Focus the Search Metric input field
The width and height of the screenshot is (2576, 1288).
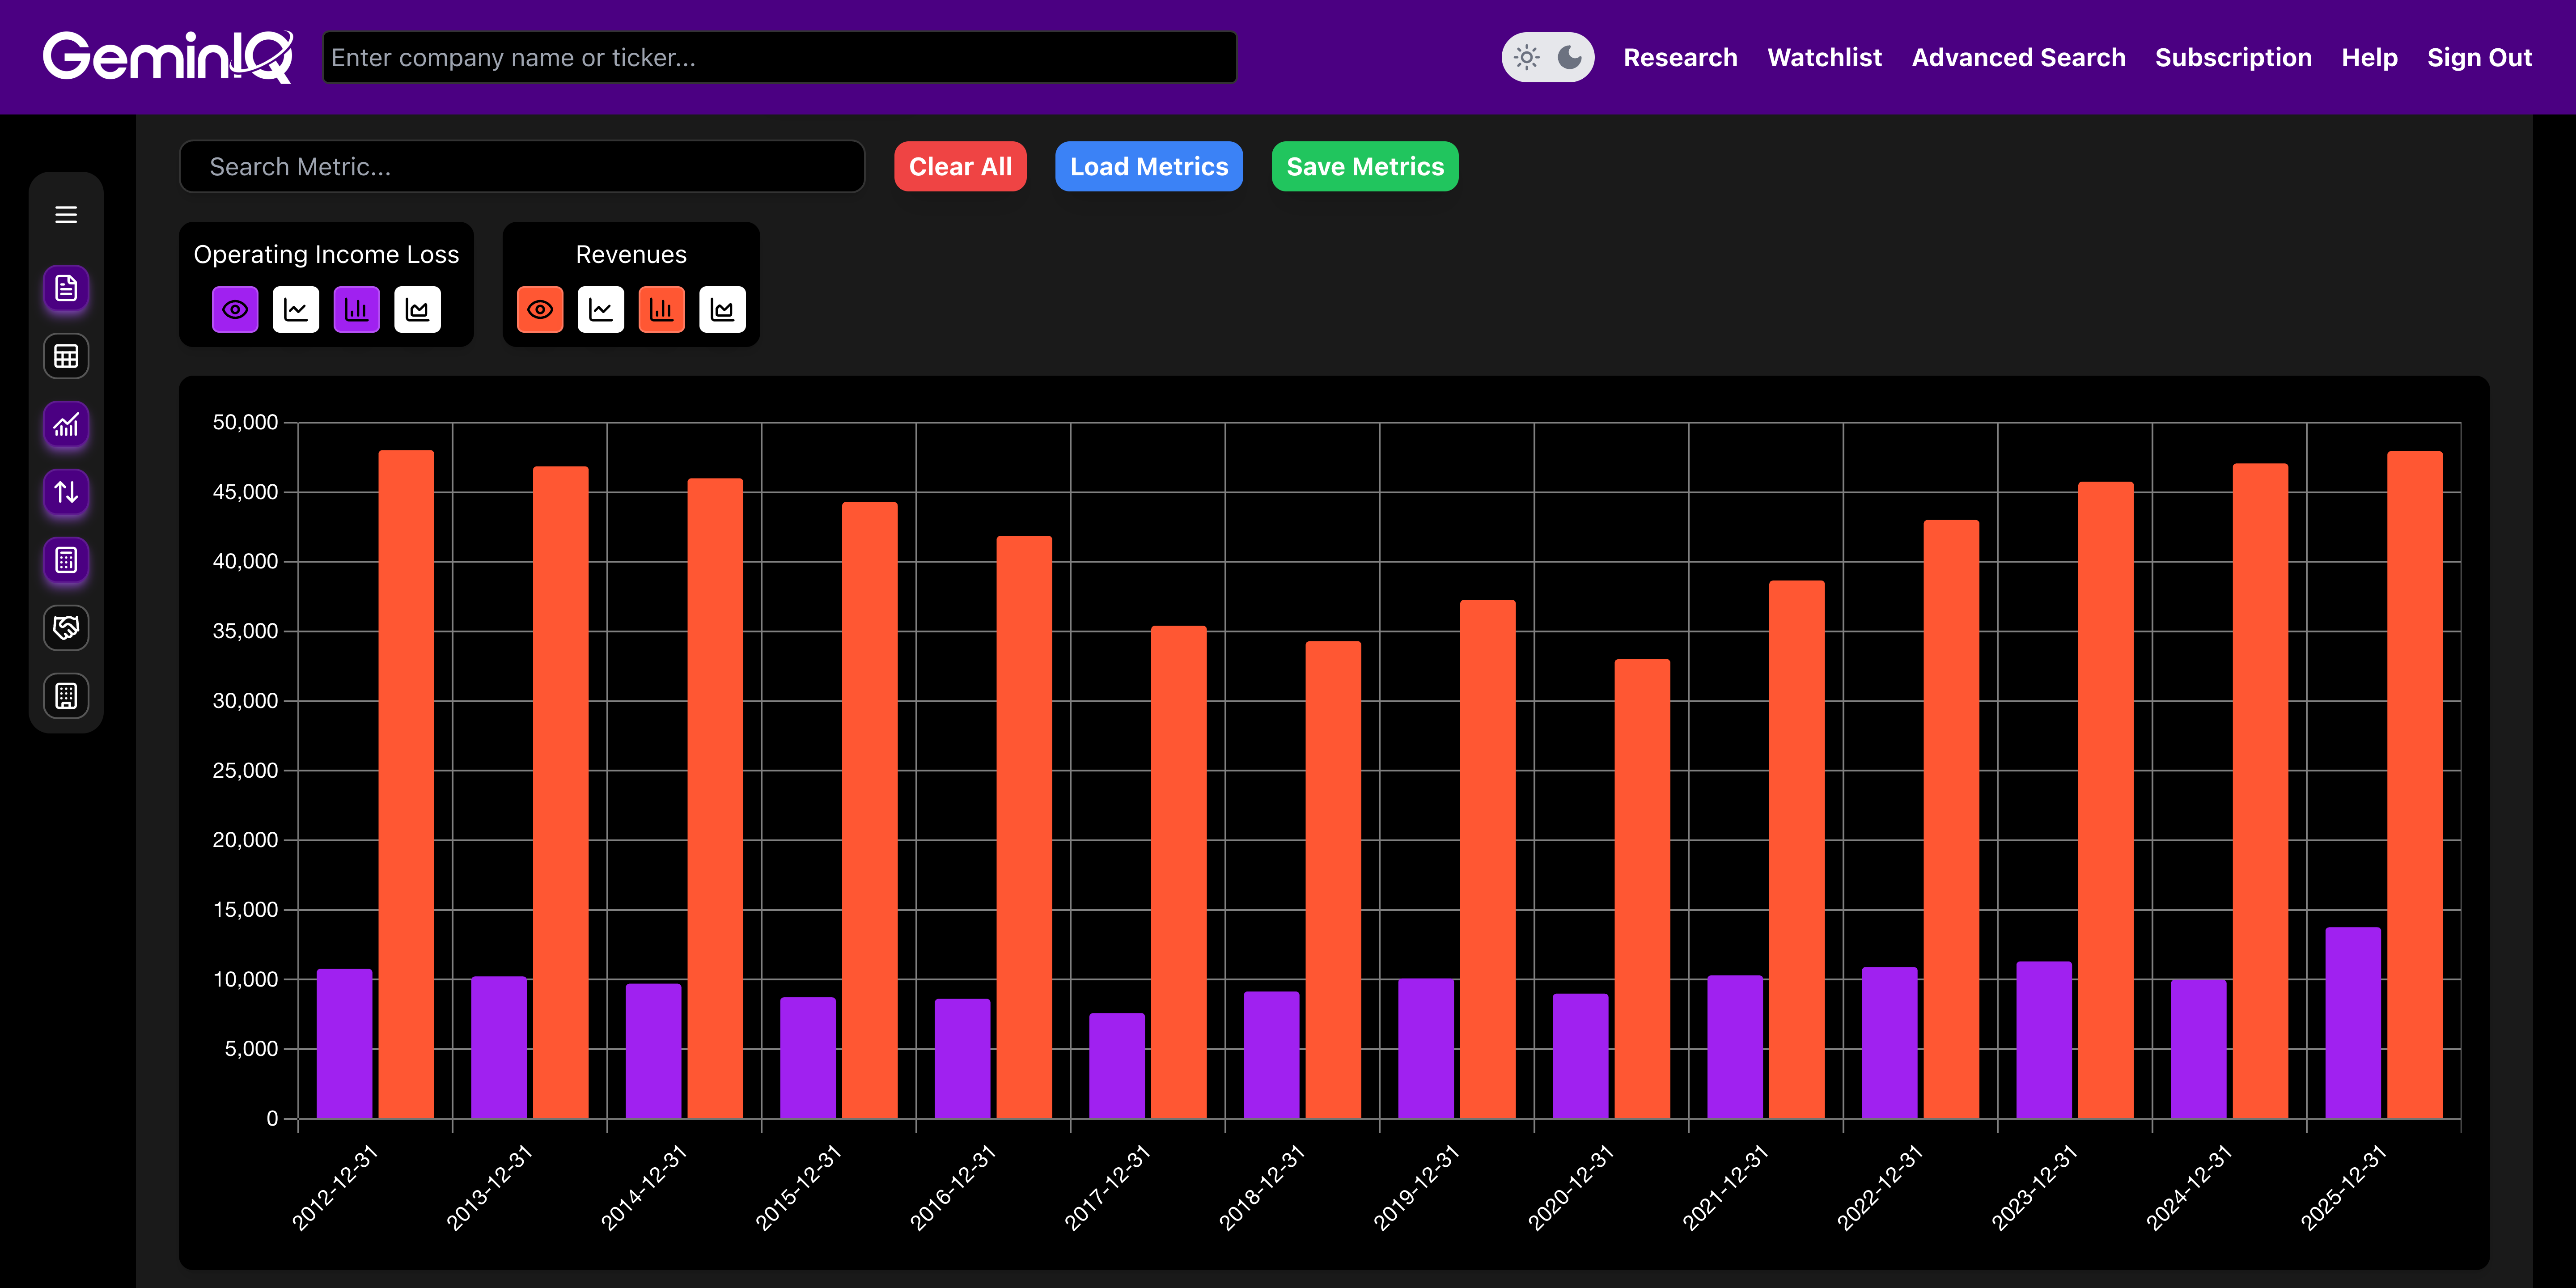point(521,166)
